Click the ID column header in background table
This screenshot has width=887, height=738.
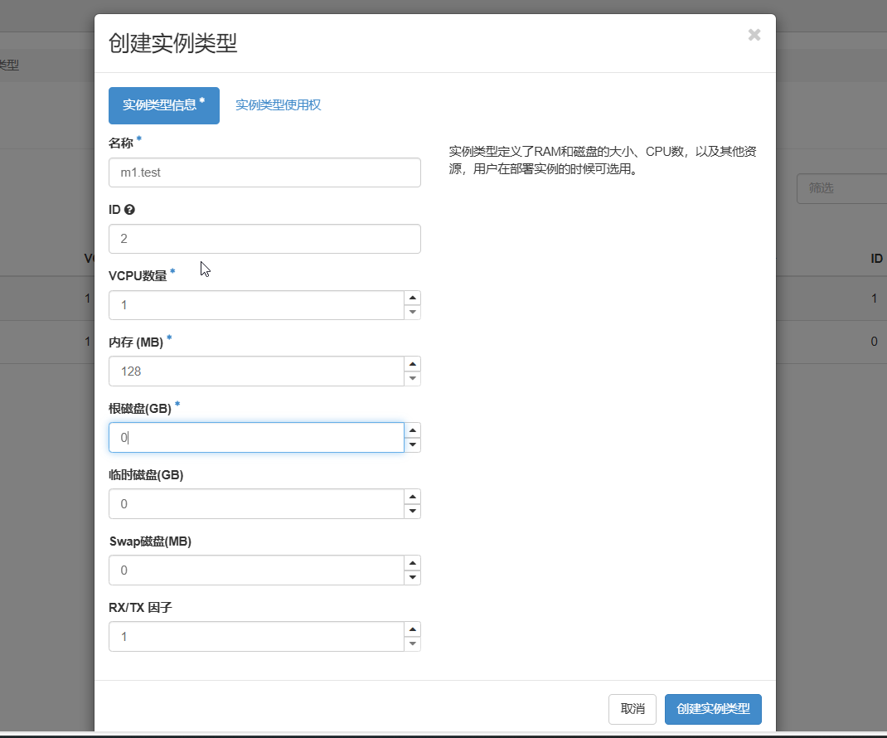click(876, 259)
